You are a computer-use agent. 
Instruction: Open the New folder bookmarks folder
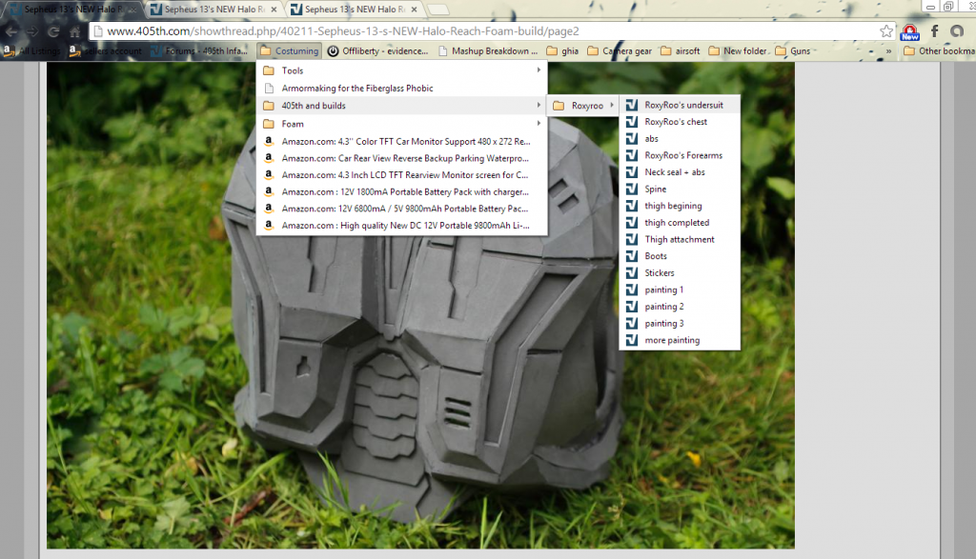(739, 51)
